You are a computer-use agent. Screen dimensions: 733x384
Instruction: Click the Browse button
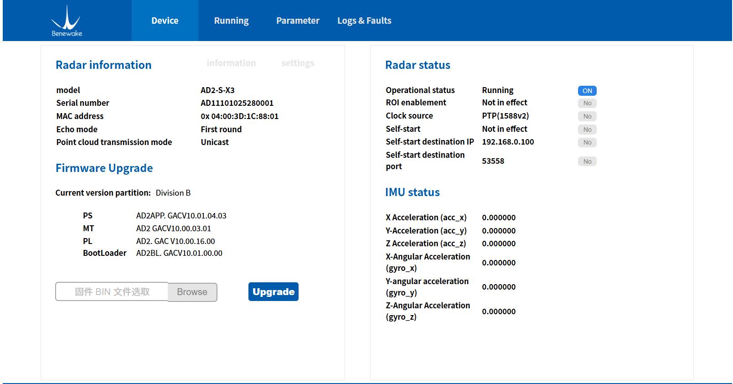192,292
